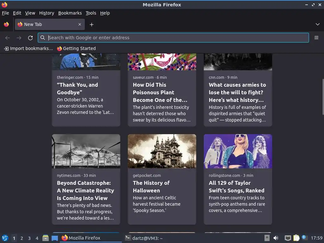Click the Taylor Swift thumbnail image
The width and height of the screenshot is (324, 243).
pos(238,151)
